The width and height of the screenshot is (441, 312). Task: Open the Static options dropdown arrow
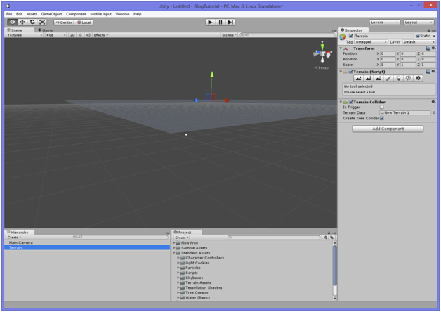434,36
